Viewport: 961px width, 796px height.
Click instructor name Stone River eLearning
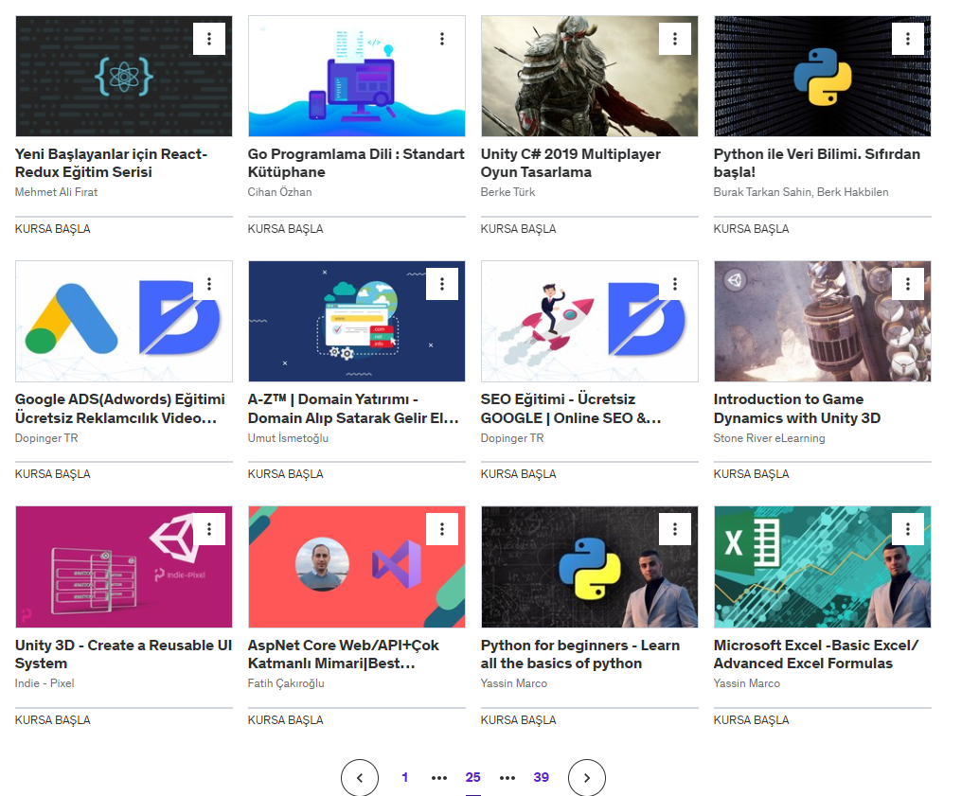(x=769, y=438)
